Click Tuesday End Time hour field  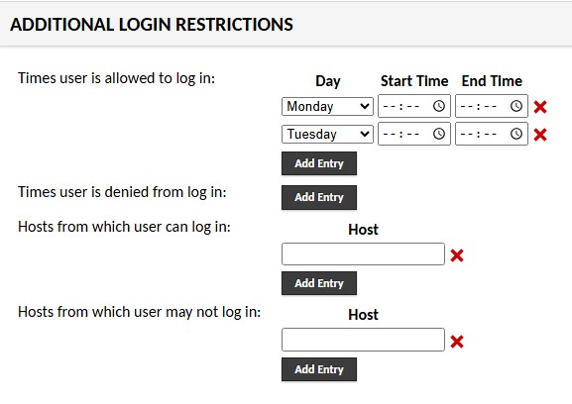467,134
